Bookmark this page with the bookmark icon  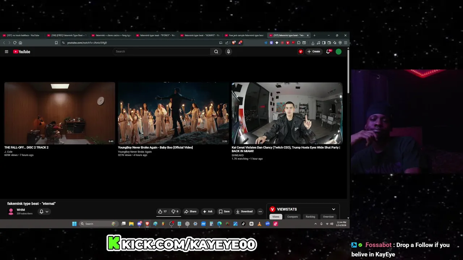pos(56,43)
